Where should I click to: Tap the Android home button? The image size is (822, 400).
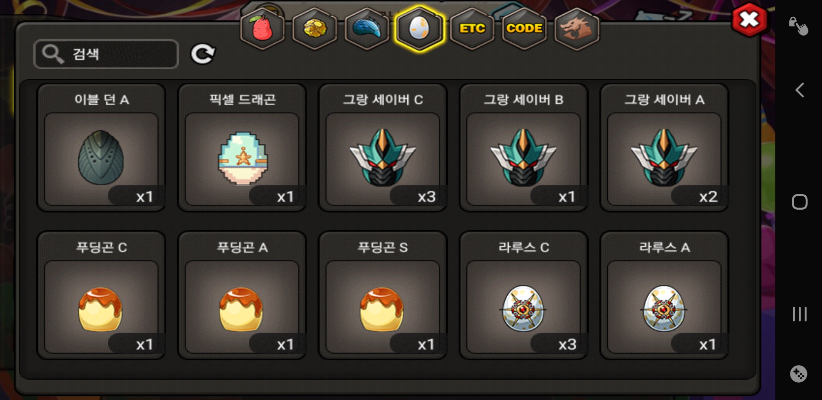(x=800, y=202)
